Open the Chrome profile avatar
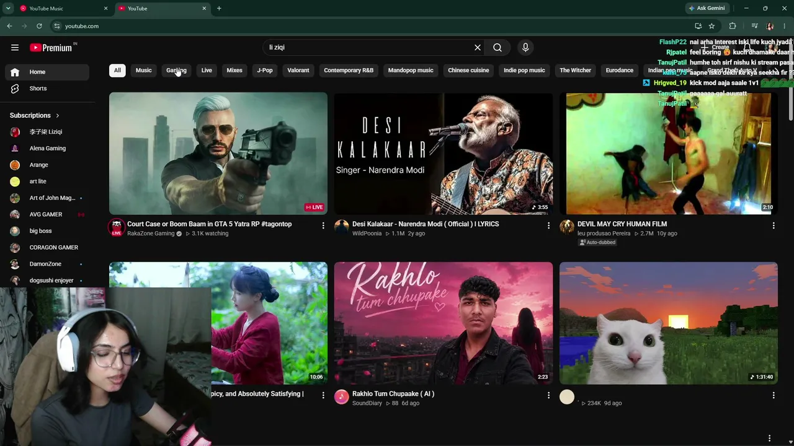The width and height of the screenshot is (794, 446). (x=770, y=26)
